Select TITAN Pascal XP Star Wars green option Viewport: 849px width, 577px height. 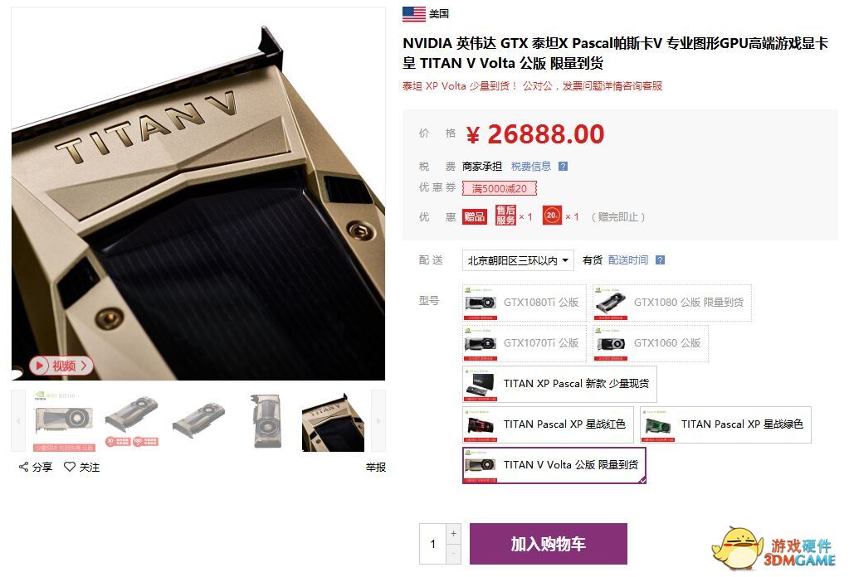point(725,424)
